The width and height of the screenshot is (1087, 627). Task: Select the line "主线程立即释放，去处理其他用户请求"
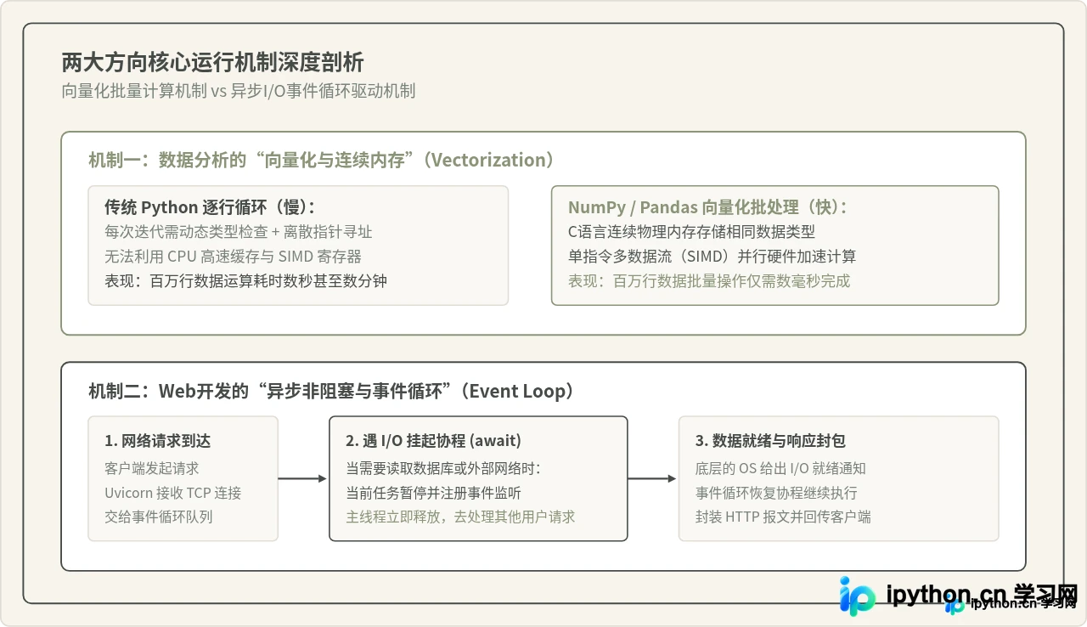coord(460,517)
